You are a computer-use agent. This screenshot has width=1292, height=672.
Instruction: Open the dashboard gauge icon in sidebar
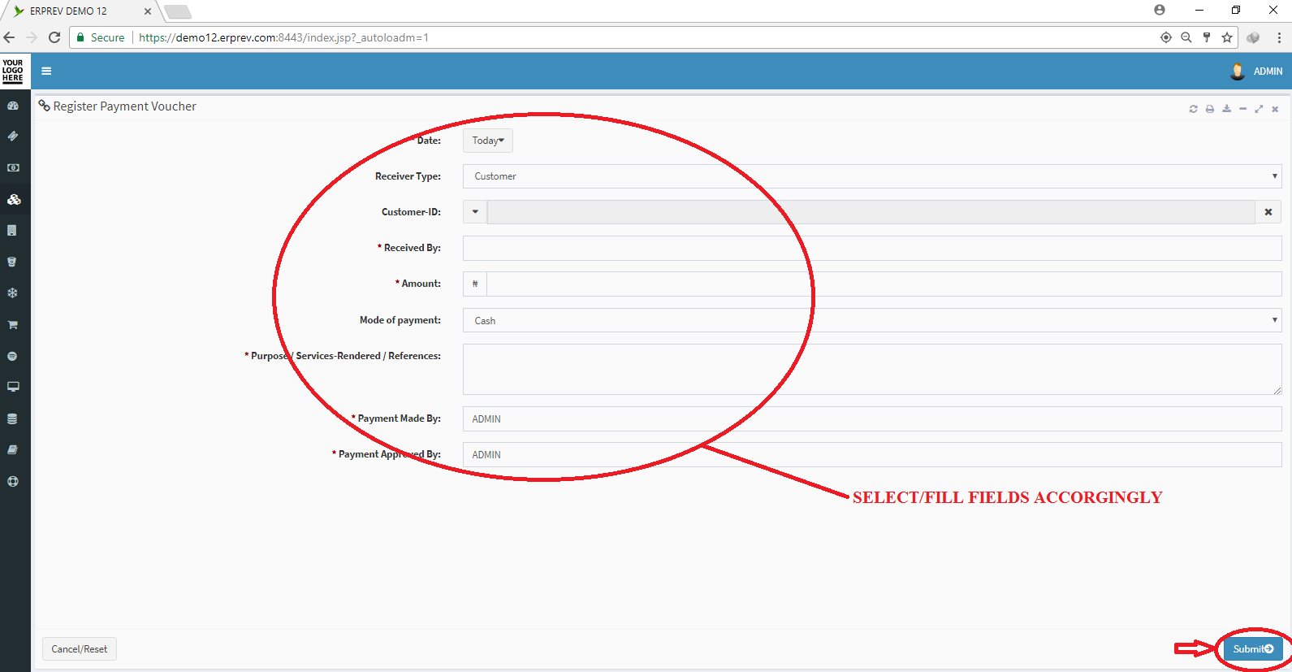point(13,106)
